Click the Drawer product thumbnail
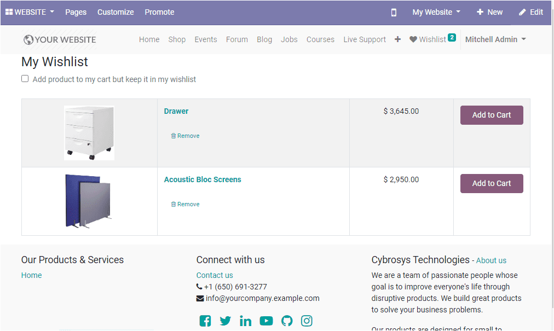554x331 pixels. [89, 133]
